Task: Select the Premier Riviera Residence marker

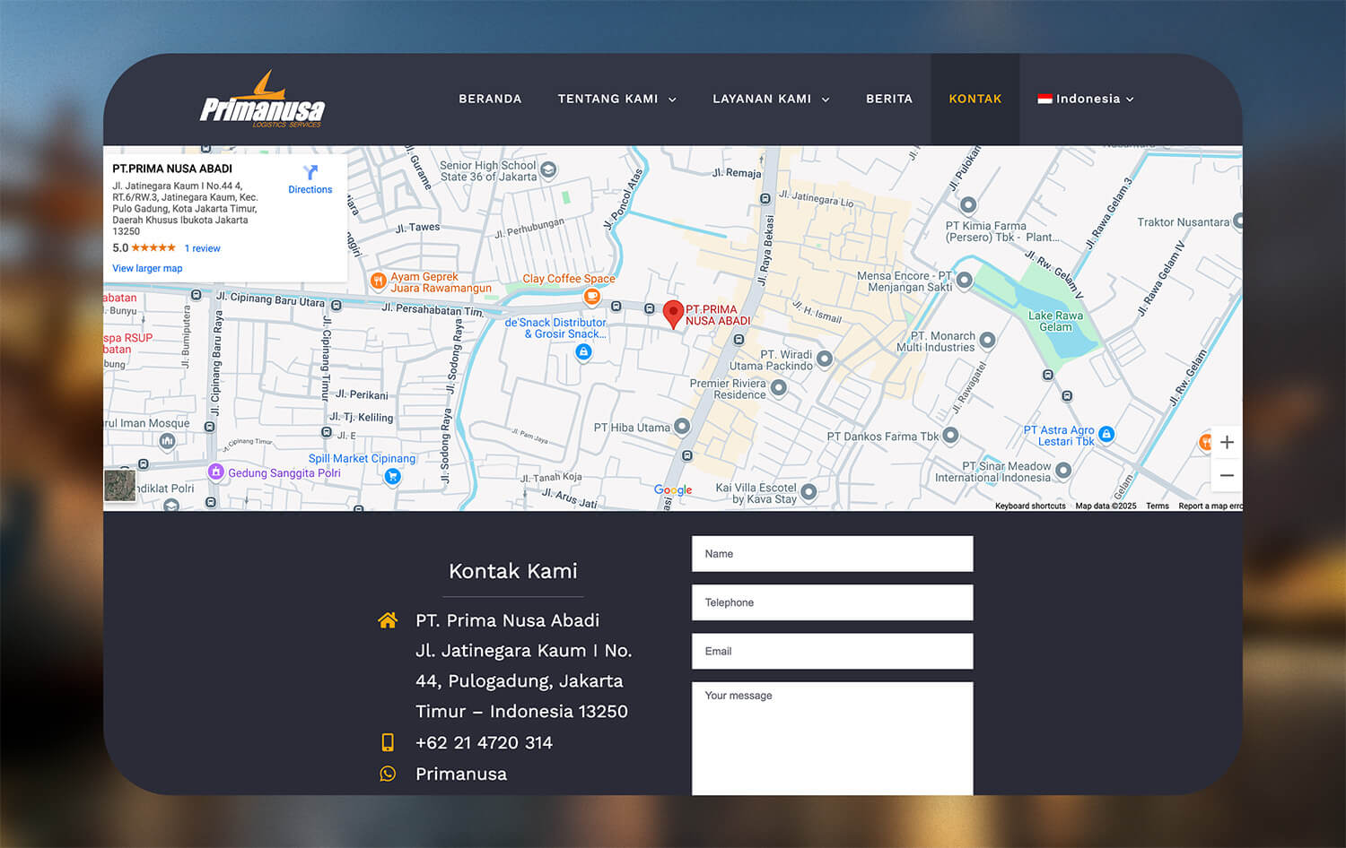Action: (779, 387)
